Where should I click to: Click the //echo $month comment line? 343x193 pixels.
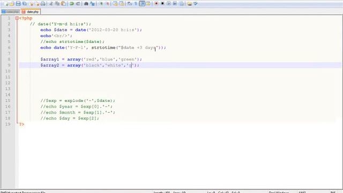78,113
